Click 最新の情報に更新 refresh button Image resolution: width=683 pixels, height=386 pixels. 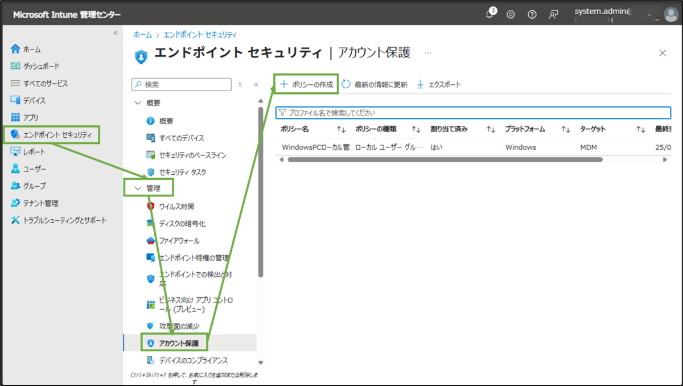(375, 84)
